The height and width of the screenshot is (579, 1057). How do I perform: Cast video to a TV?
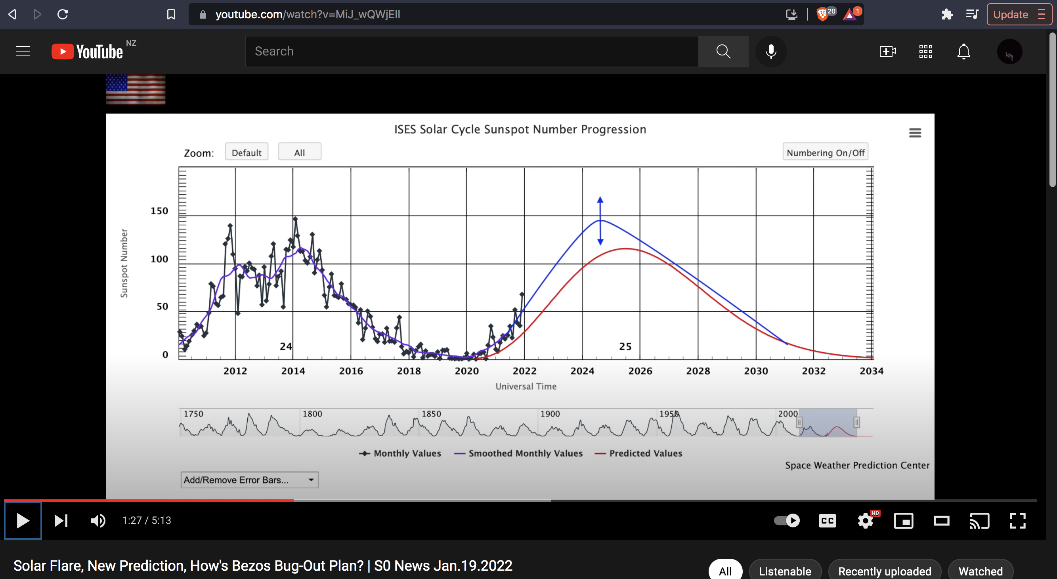click(979, 521)
